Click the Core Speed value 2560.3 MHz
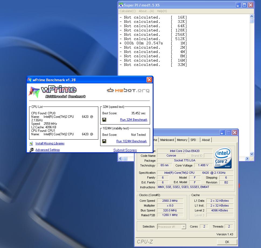 (x=170, y=201)
